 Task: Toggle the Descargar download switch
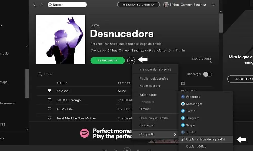tap(207, 74)
